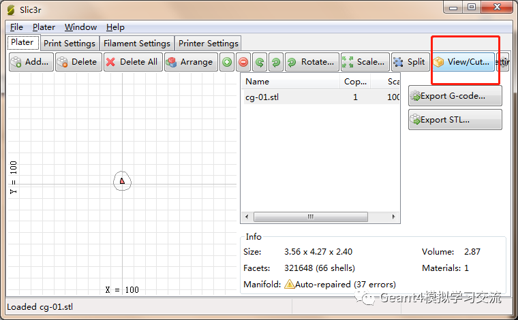Viewport: 518px width, 320px height.
Task: Click the Slic3r title bar app icon
Action: [x=11, y=10]
